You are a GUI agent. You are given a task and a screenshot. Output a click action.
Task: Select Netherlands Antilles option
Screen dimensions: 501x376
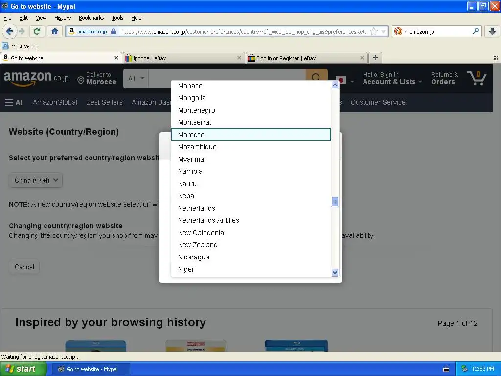point(251,220)
